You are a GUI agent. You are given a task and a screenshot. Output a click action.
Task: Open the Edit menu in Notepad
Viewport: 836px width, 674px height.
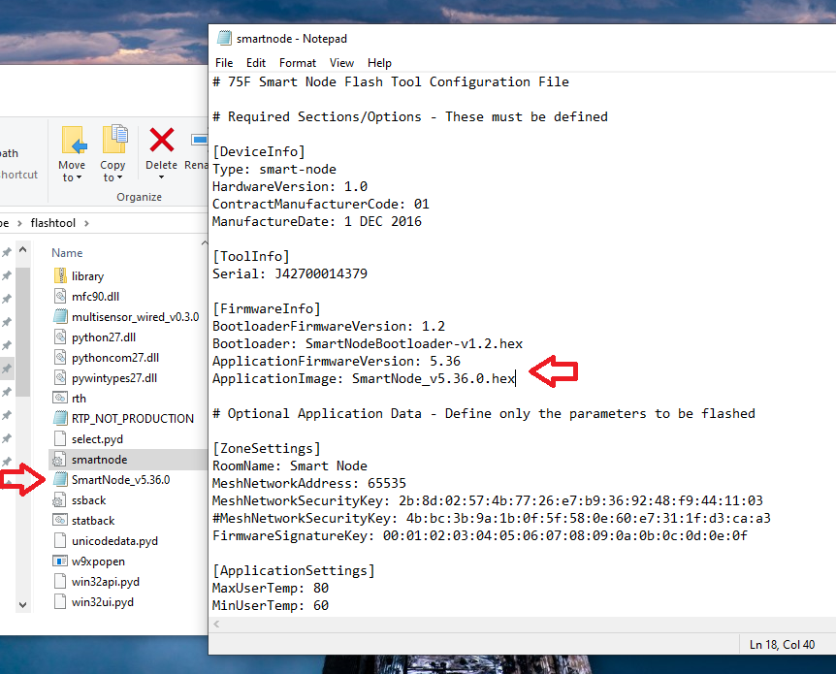tap(256, 63)
